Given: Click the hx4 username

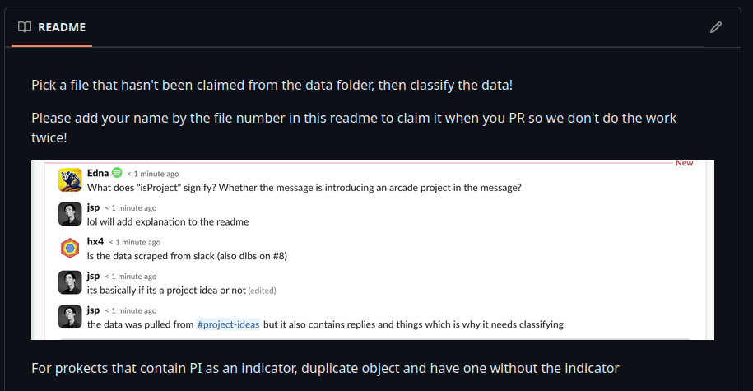Looking at the screenshot, I should click(x=95, y=242).
